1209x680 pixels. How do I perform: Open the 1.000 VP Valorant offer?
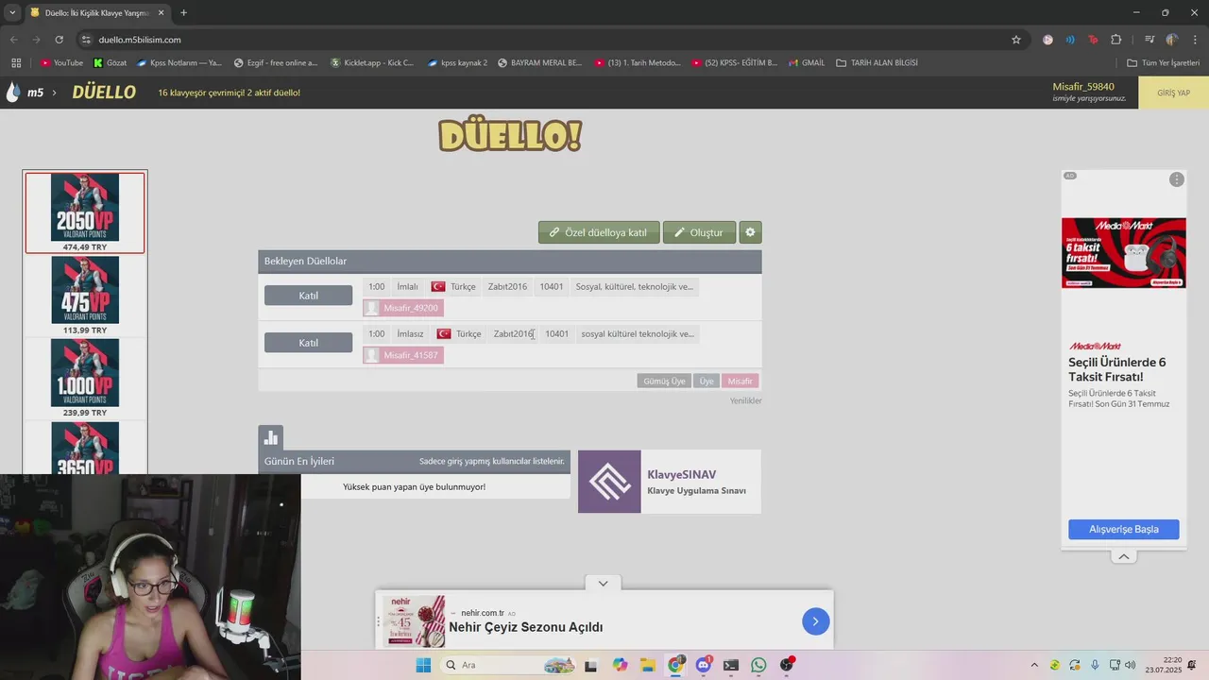coord(85,378)
